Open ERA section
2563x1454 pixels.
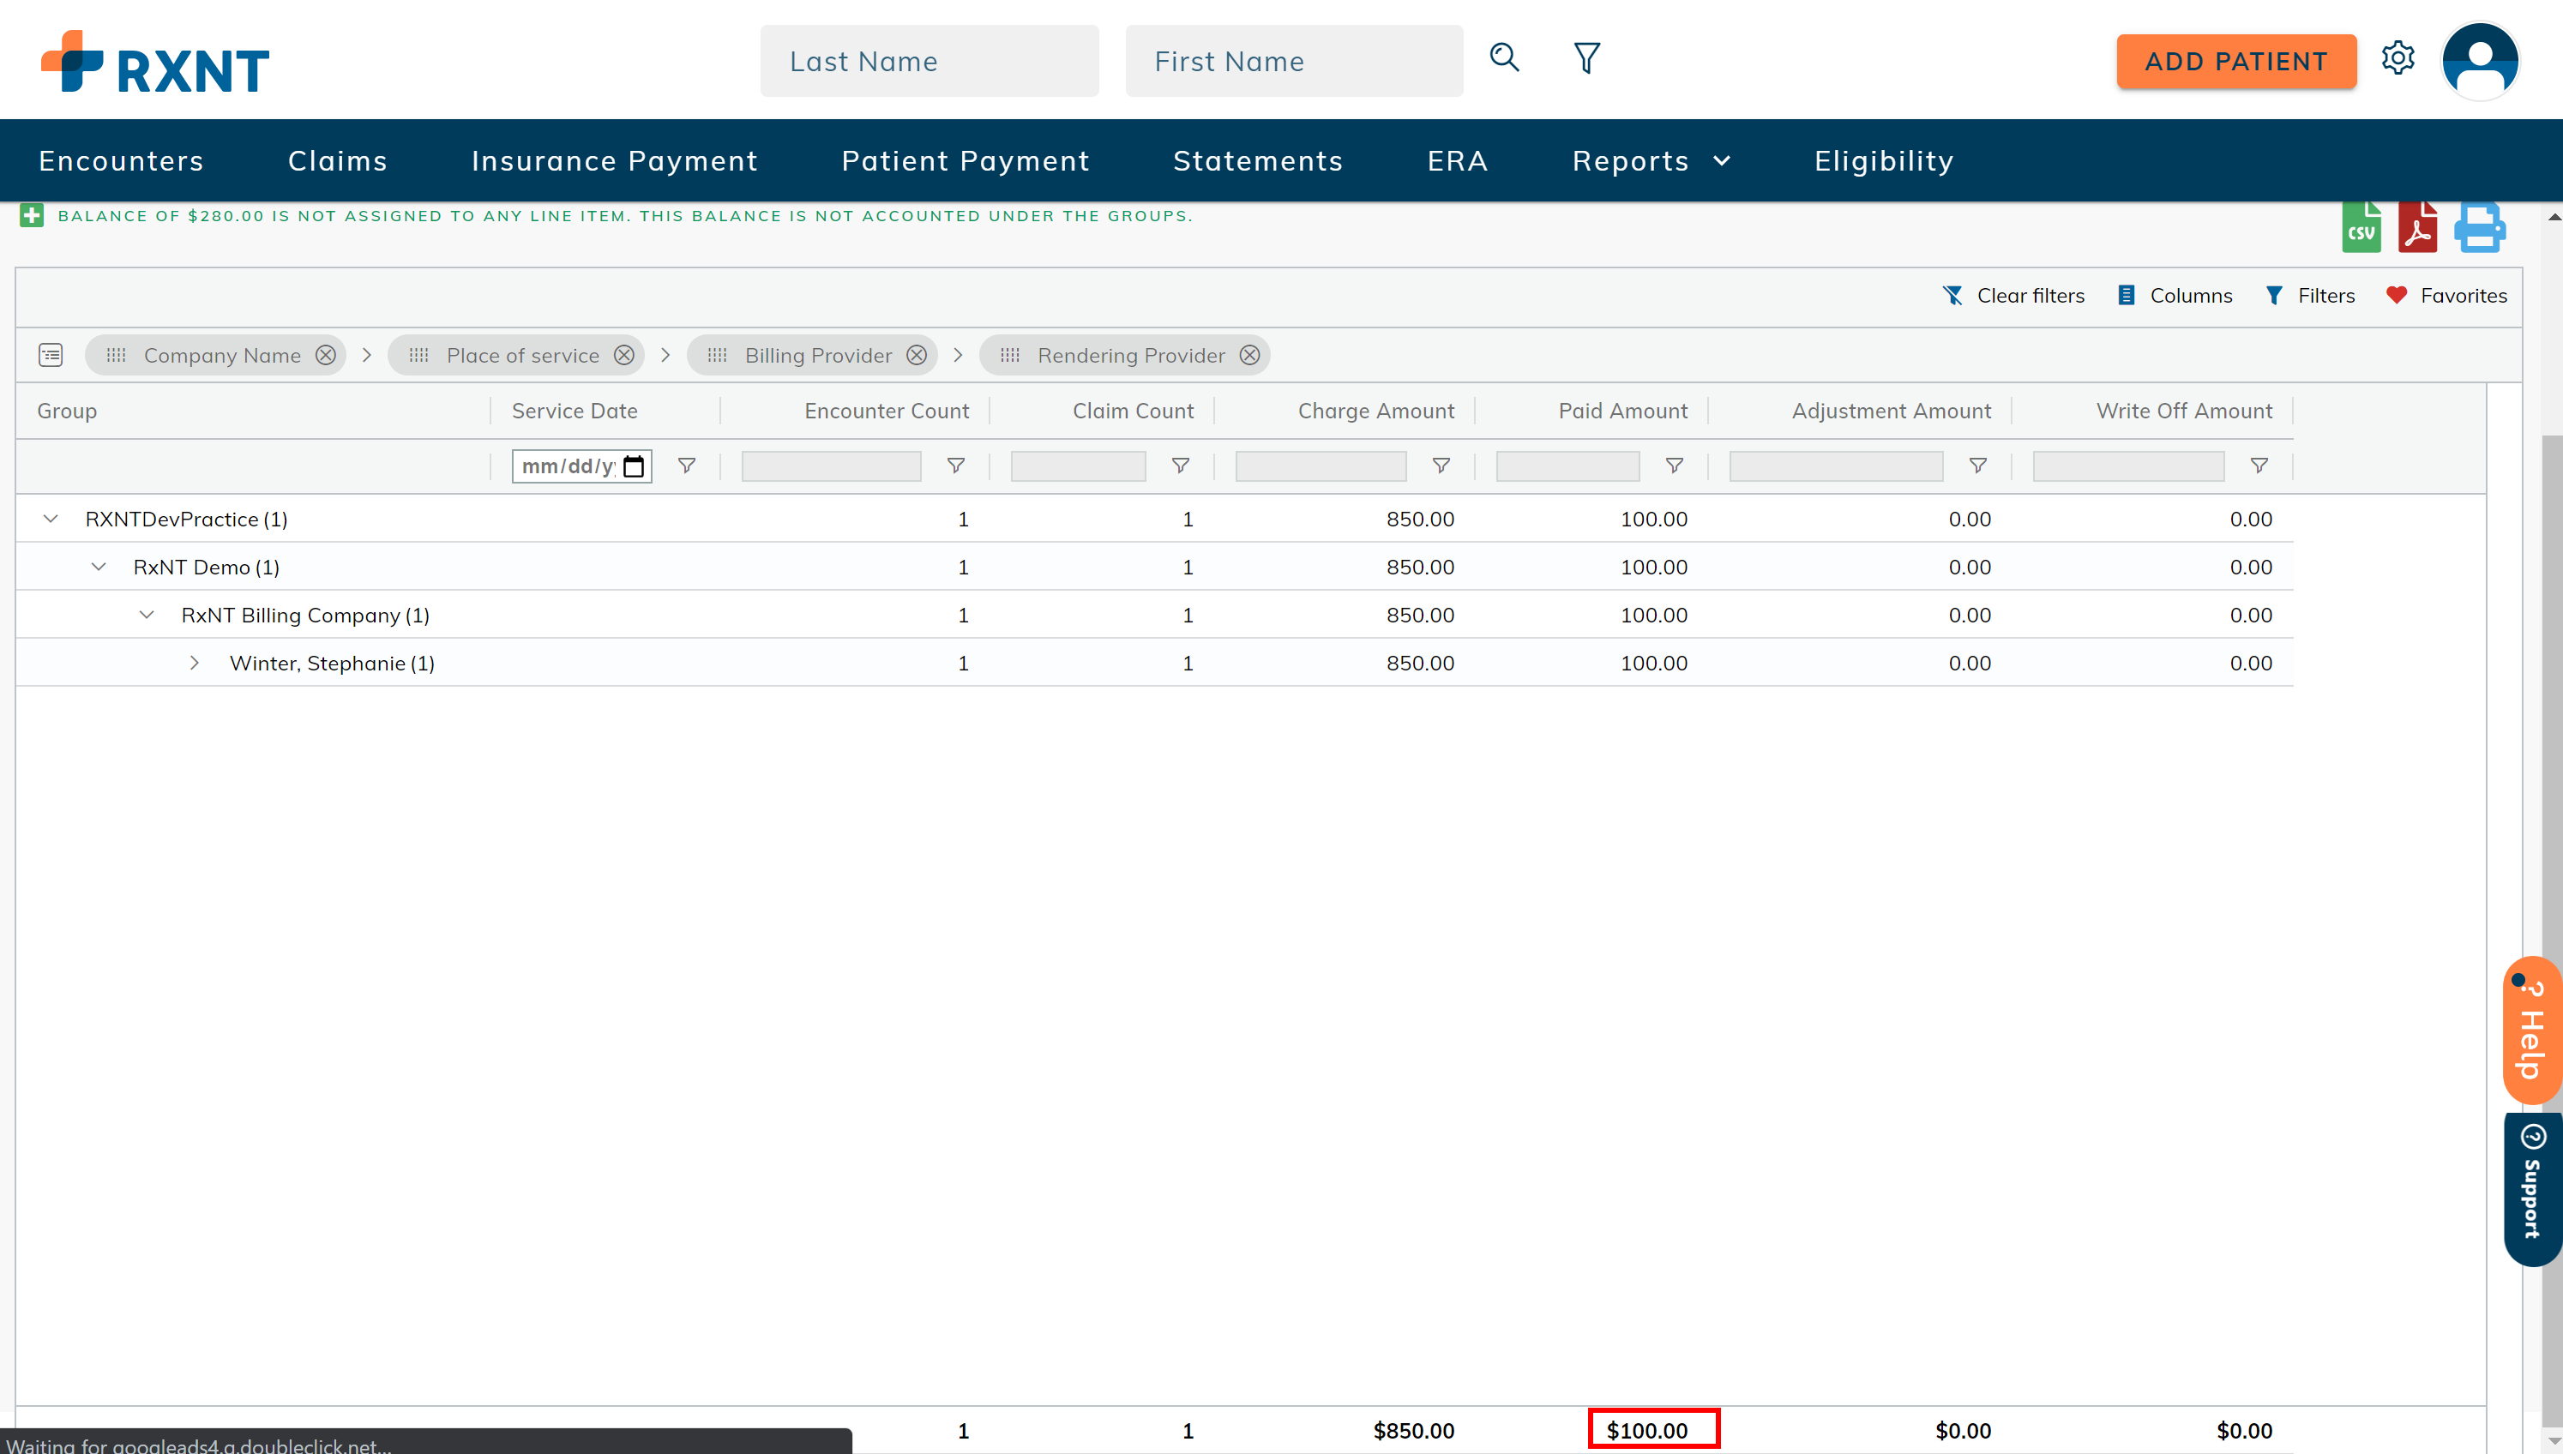click(x=1458, y=161)
